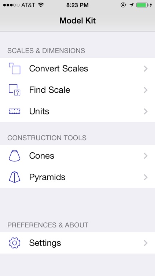Tap the Units ruler icon
This screenshot has width=155, height=276.
click(15, 111)
